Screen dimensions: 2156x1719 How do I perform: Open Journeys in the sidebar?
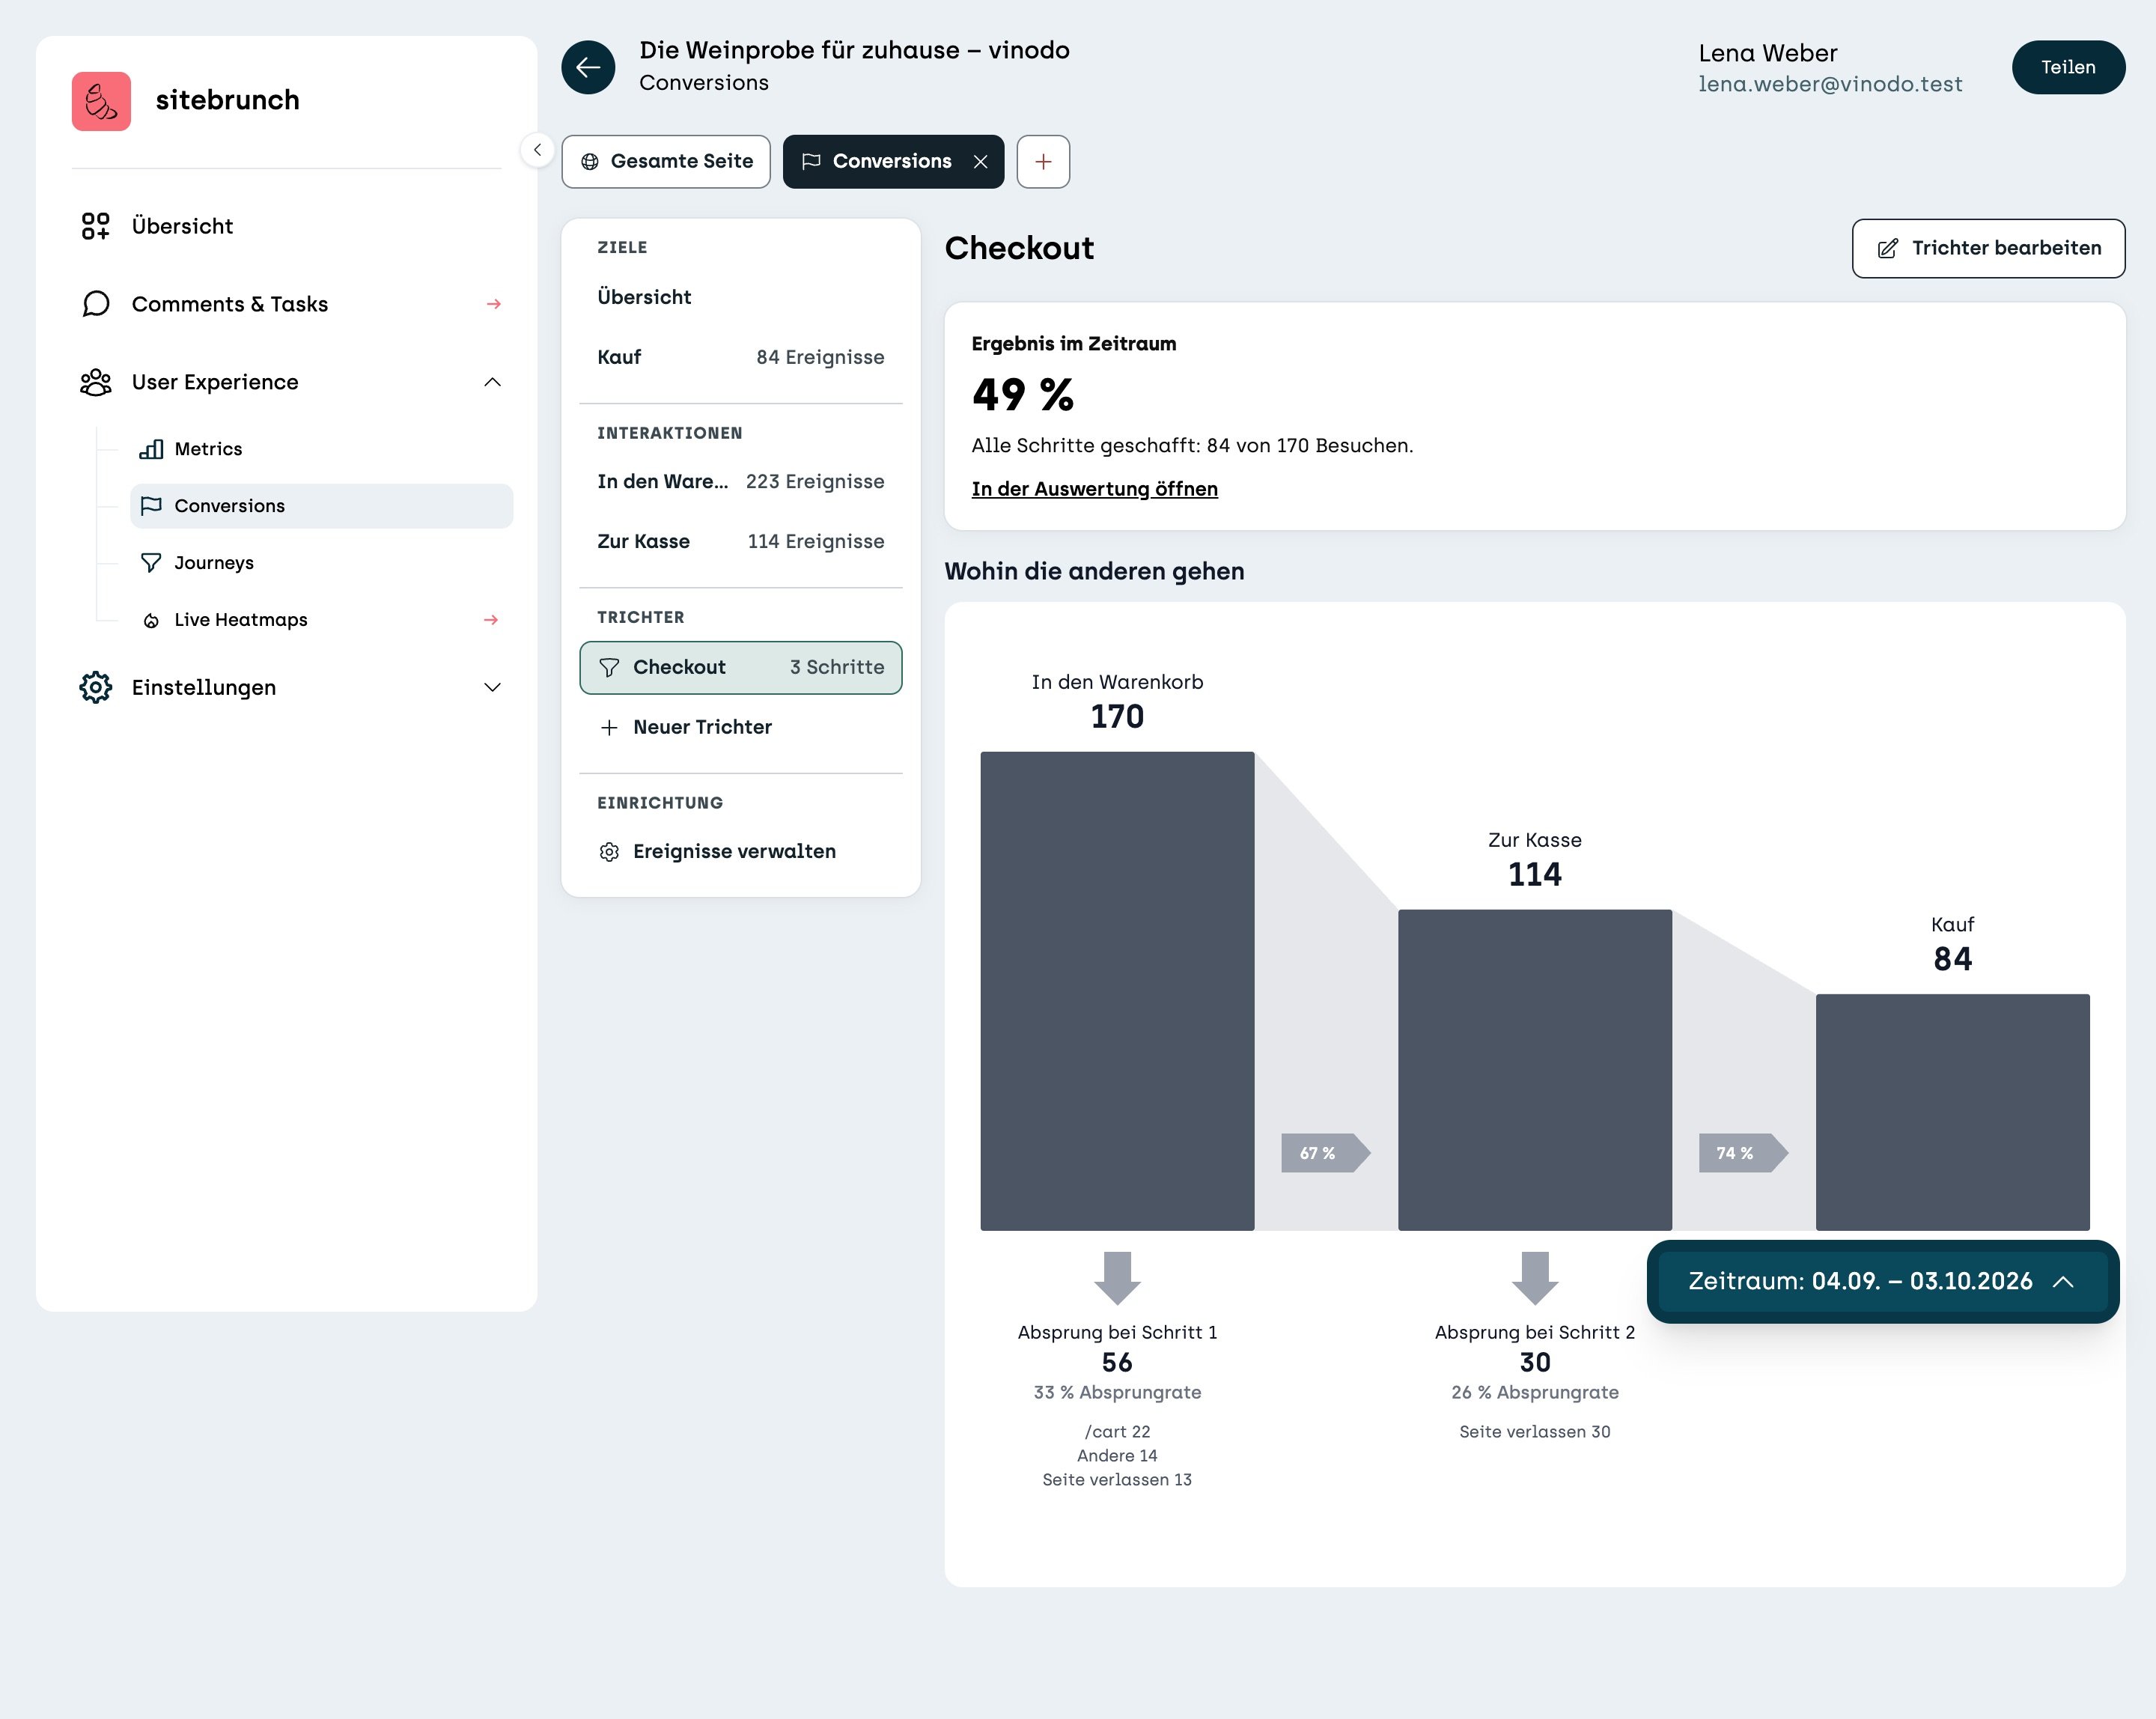pyautogui.click(x=321, y=563)
